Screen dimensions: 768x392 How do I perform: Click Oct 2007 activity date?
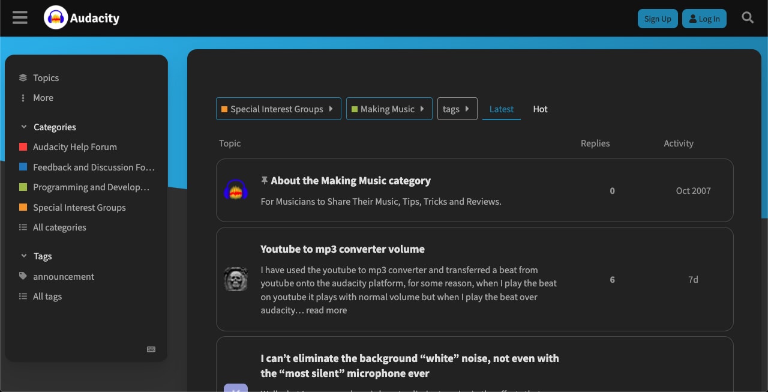[x=693, y=191]
